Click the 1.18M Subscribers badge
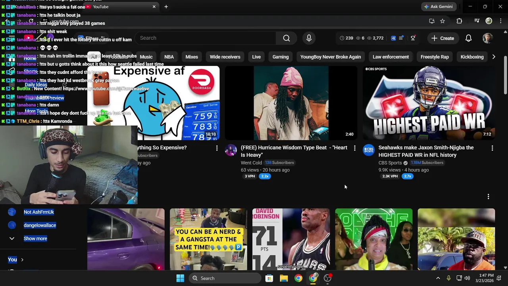The height and width of the screenshot is (286, 508). click(427, 163)
